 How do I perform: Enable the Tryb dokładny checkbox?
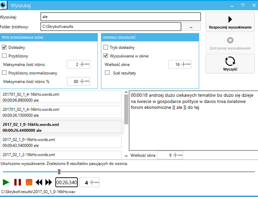pyautogui.click(x=106, y=47)
